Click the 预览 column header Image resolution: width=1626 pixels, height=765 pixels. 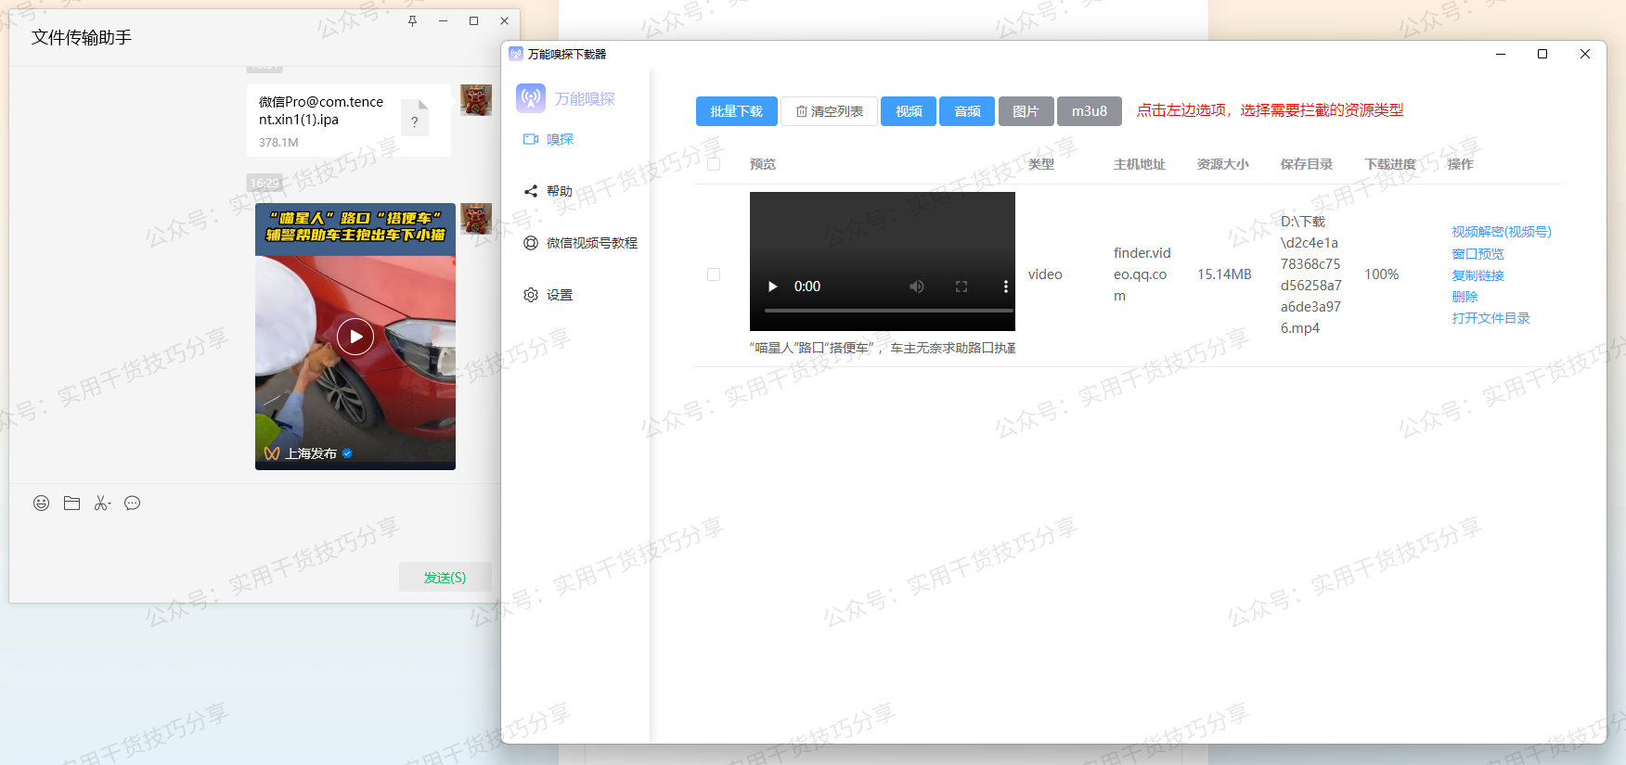pos(763,164)
